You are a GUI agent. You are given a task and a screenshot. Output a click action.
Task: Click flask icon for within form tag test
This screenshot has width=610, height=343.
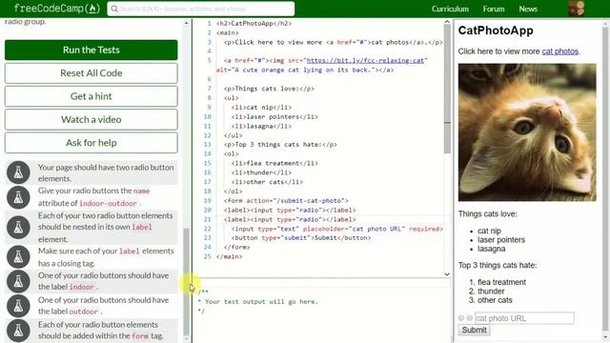(18, 331)
